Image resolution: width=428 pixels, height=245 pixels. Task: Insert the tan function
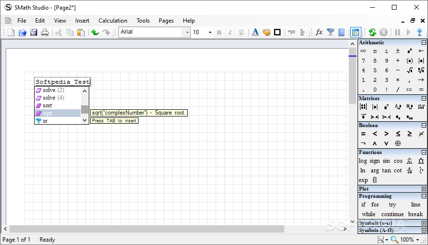click(x=386, y=170)
